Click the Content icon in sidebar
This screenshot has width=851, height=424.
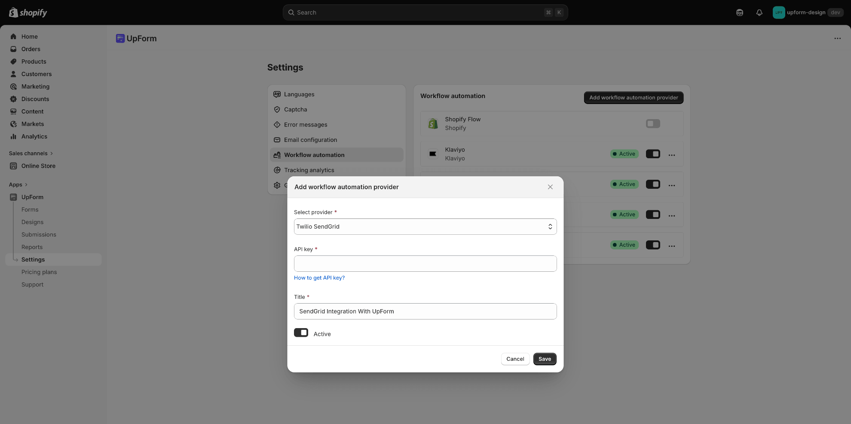tap(13, 111)
